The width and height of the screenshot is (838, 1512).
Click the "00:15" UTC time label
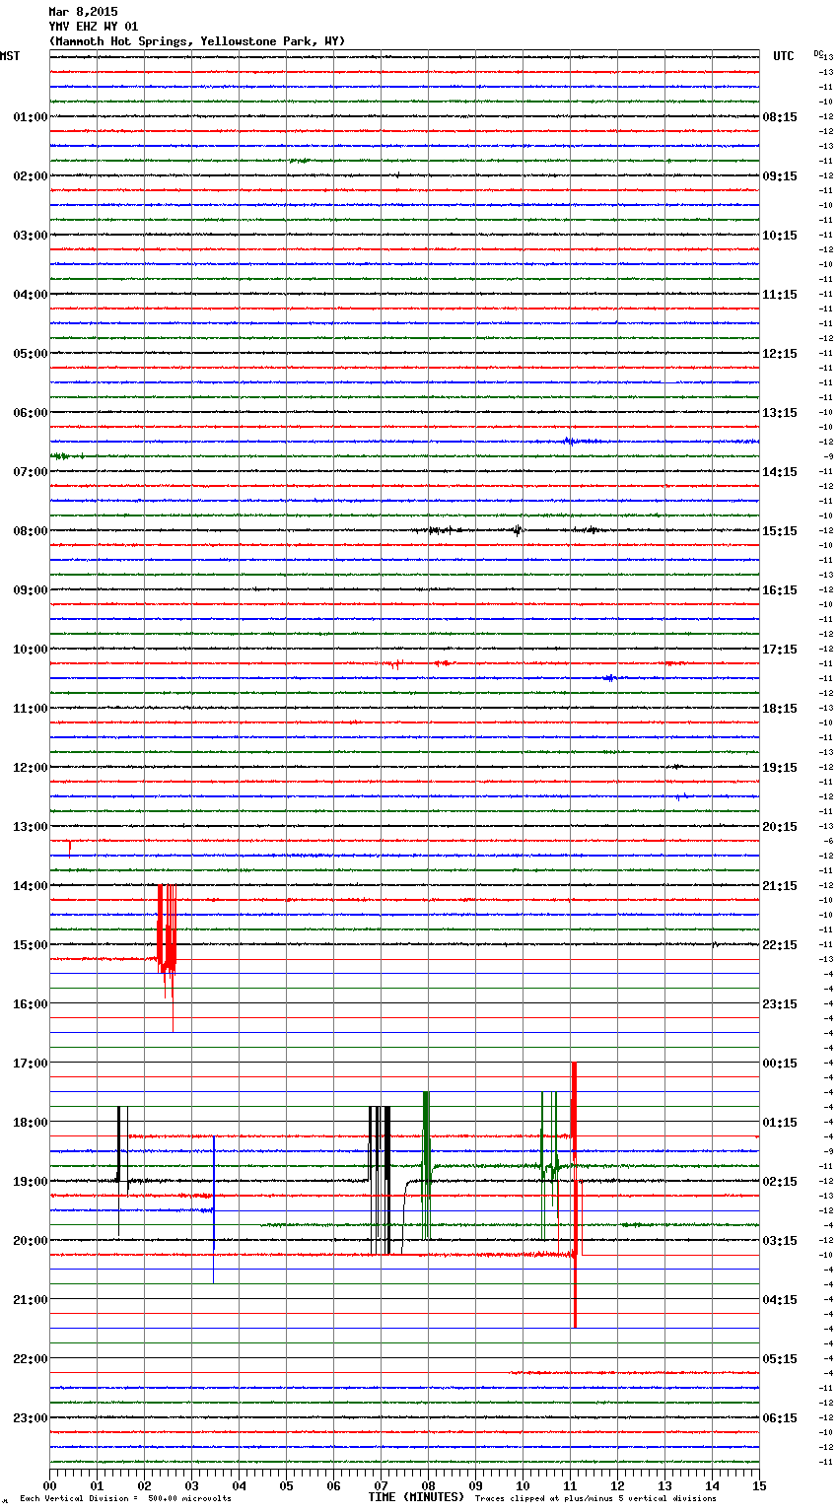(x=779, y=1063)
